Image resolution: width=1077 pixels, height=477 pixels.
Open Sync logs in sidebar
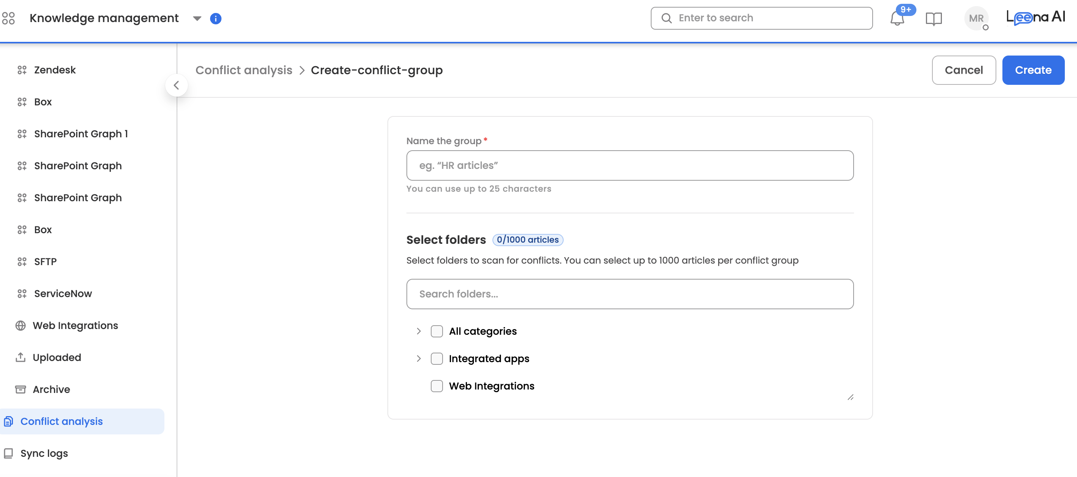click(44, 453)
